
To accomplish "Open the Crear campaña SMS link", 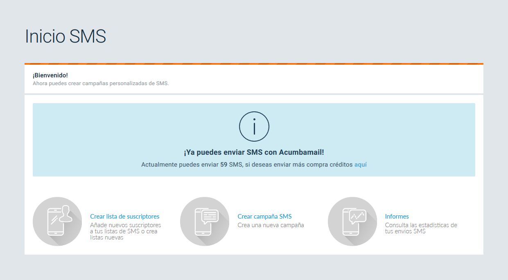I will point(264,217).
